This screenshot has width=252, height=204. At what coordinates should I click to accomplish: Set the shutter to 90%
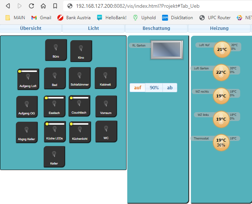(154, 88)
